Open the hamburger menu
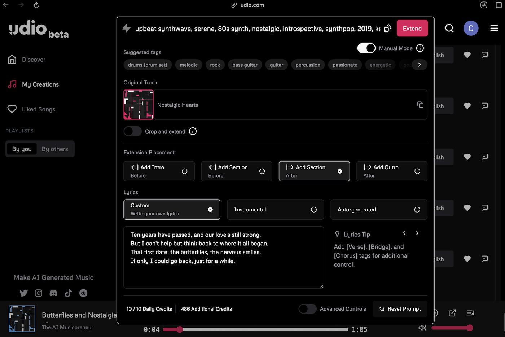Image resolution: width=505 pixels, height=337 pixels. tap(494, 28)
